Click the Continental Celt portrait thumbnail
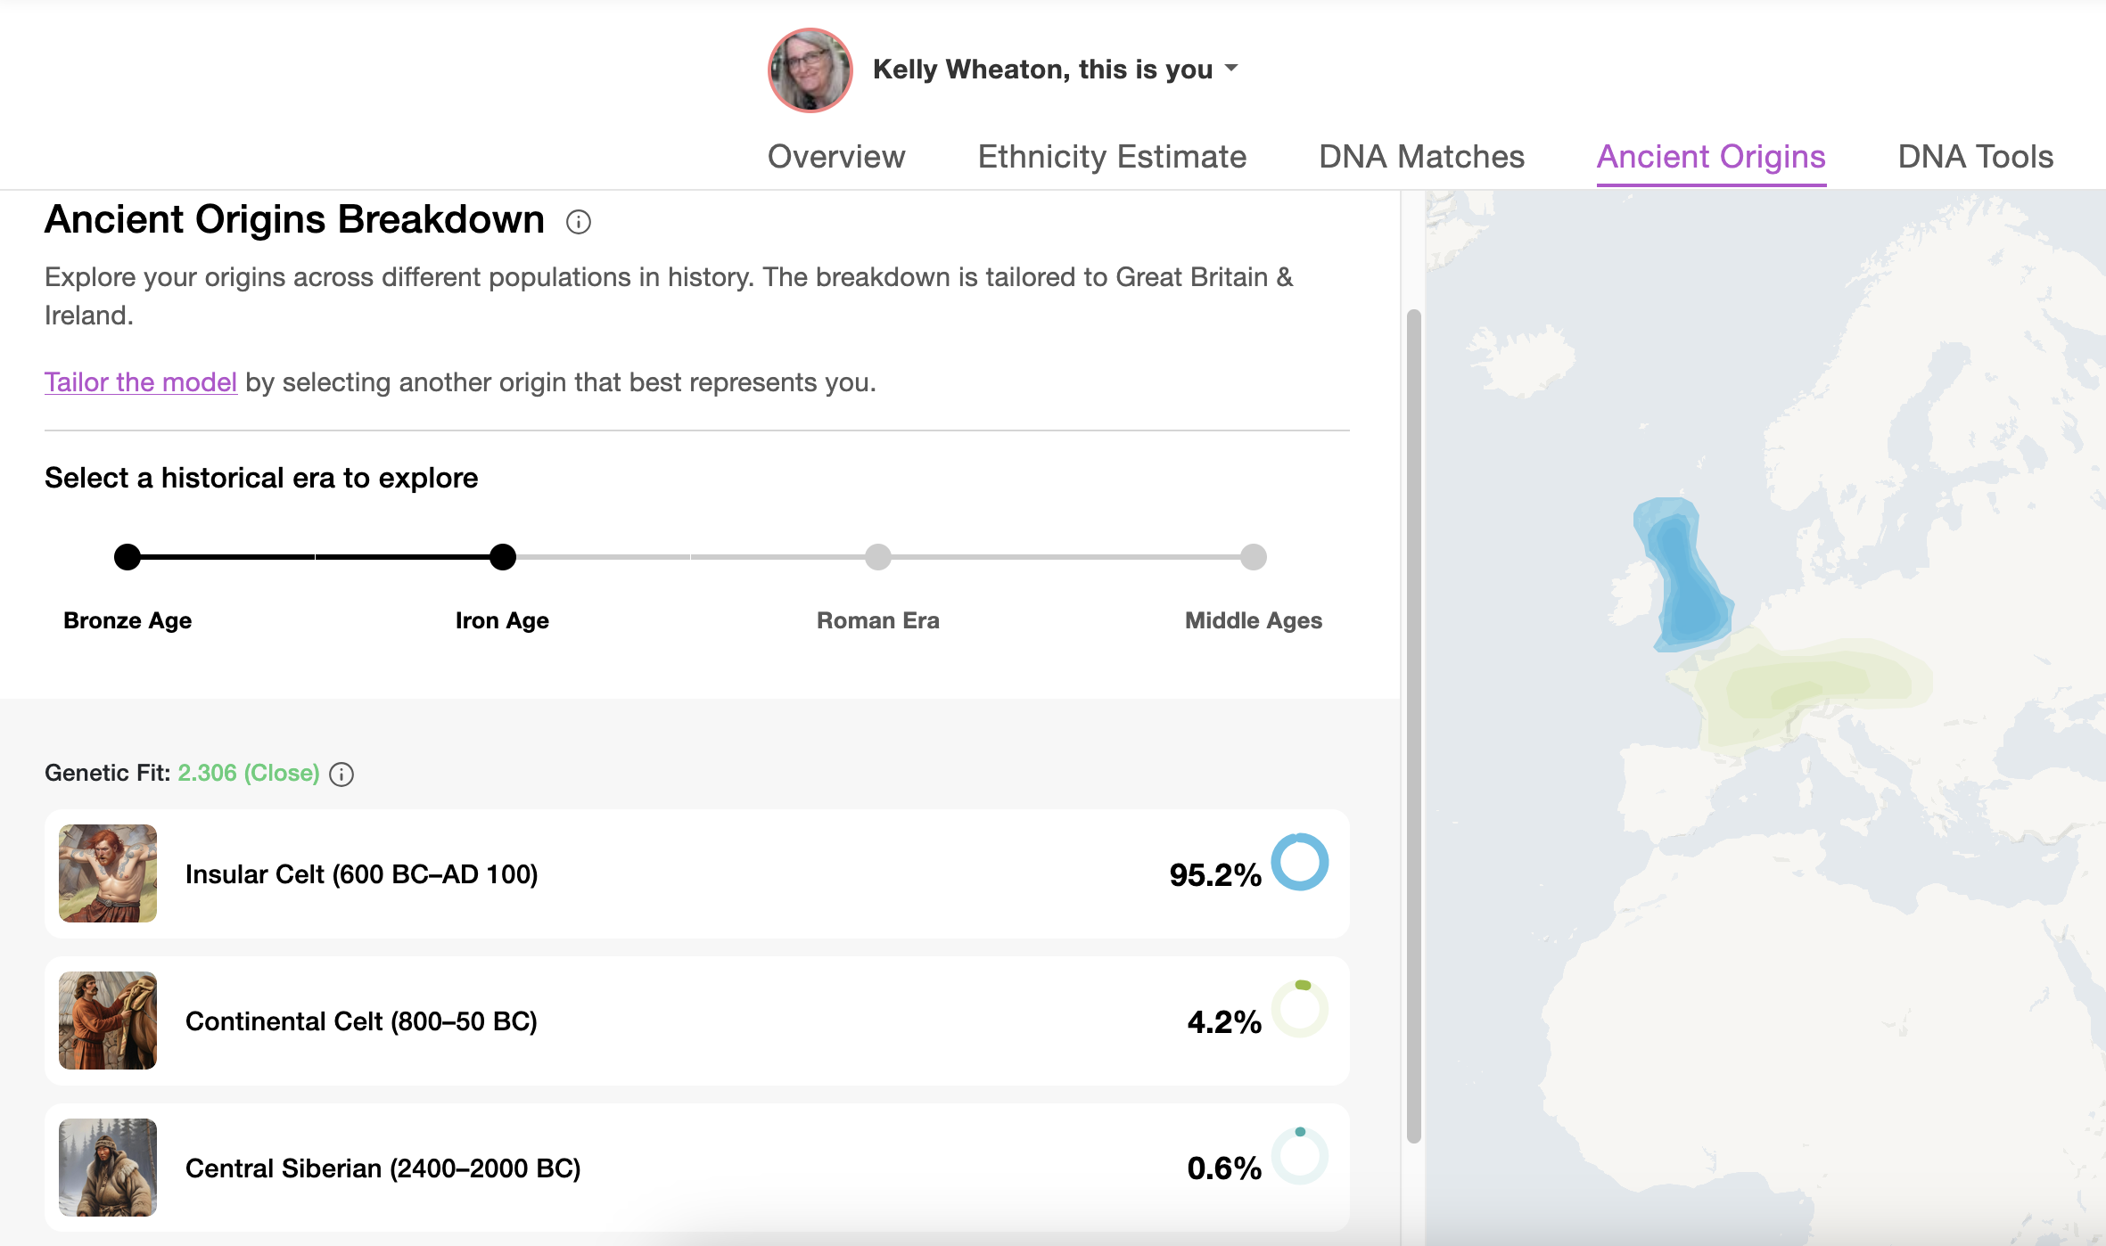Screen dimensions: 2106x1246 (108, 1021)
